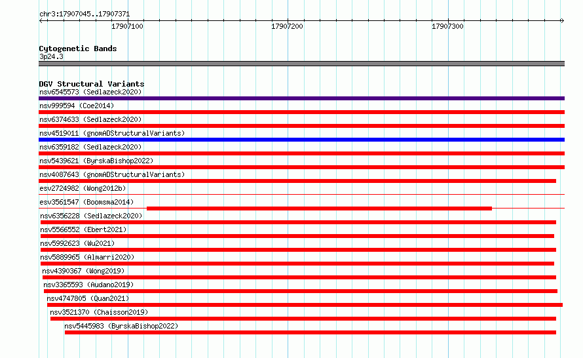Open nsv5439621 (ByrskaBishop2022) label
Screen dimensions: 583x358
(96, 161)
